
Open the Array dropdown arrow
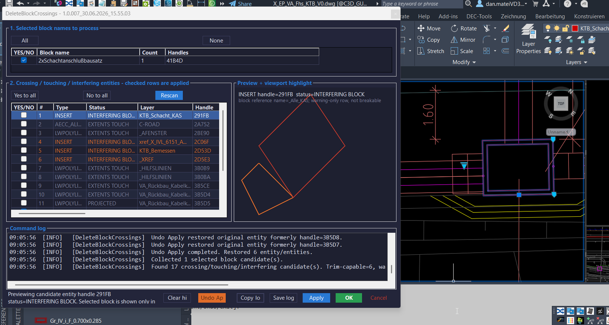click(495, 51)
